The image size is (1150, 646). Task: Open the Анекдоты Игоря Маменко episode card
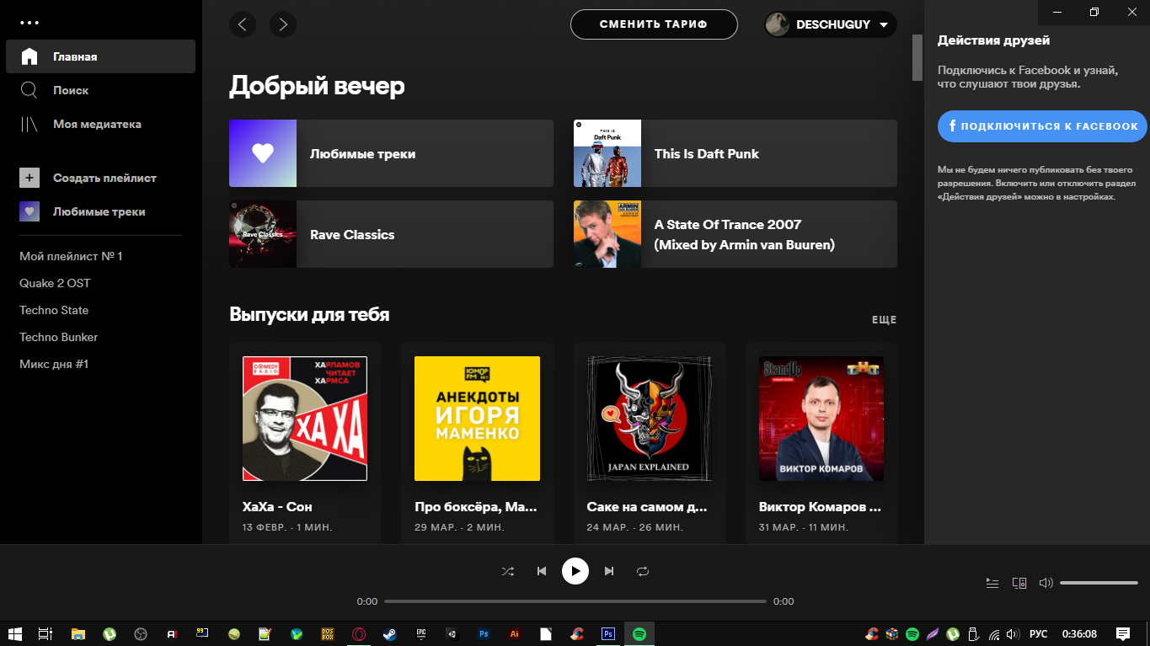[477, 443]
